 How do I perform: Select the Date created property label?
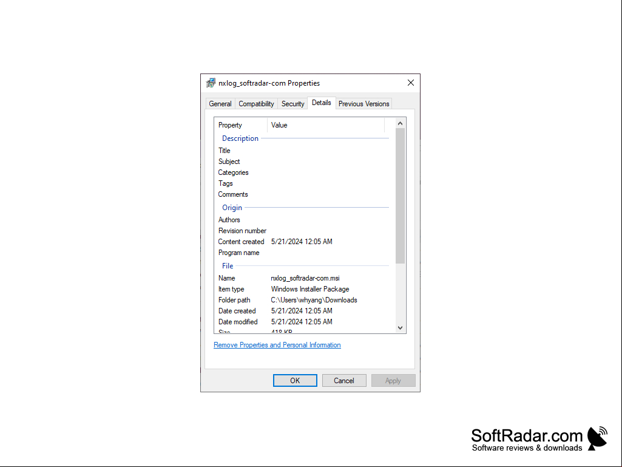tap(237, 311)
